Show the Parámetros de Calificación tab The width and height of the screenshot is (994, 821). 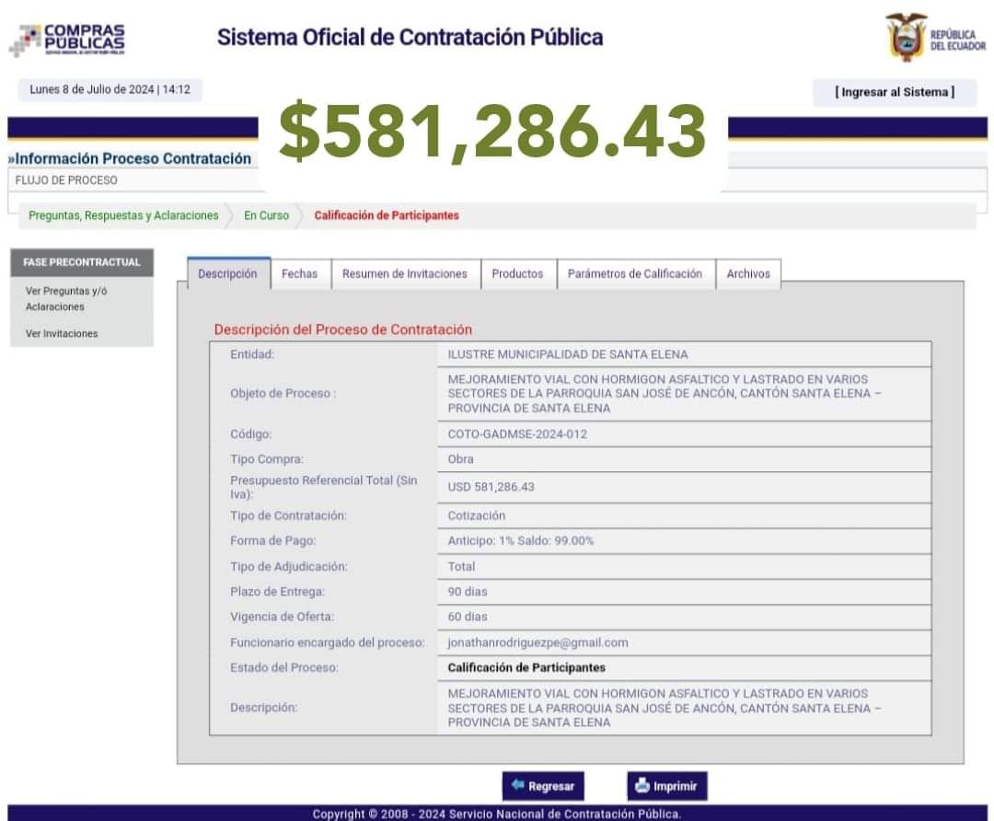pyautogui.click(x=634, y=274)
